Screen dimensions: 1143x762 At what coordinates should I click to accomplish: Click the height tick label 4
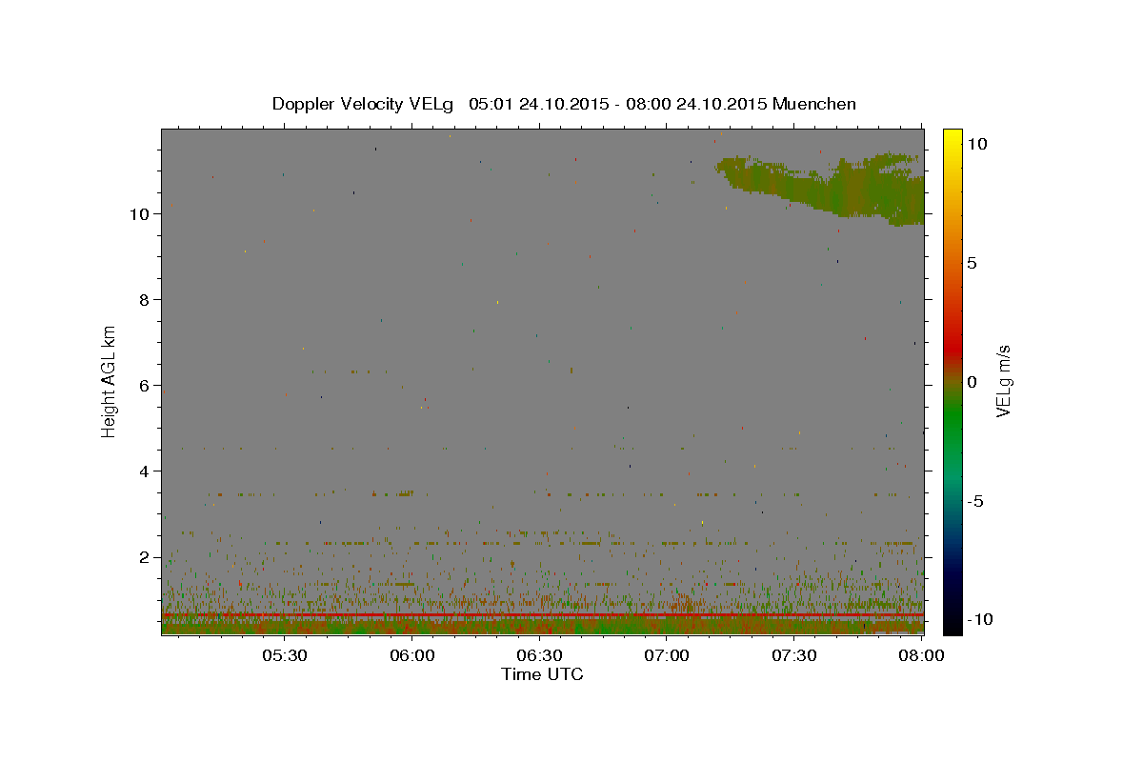point(145,471)
